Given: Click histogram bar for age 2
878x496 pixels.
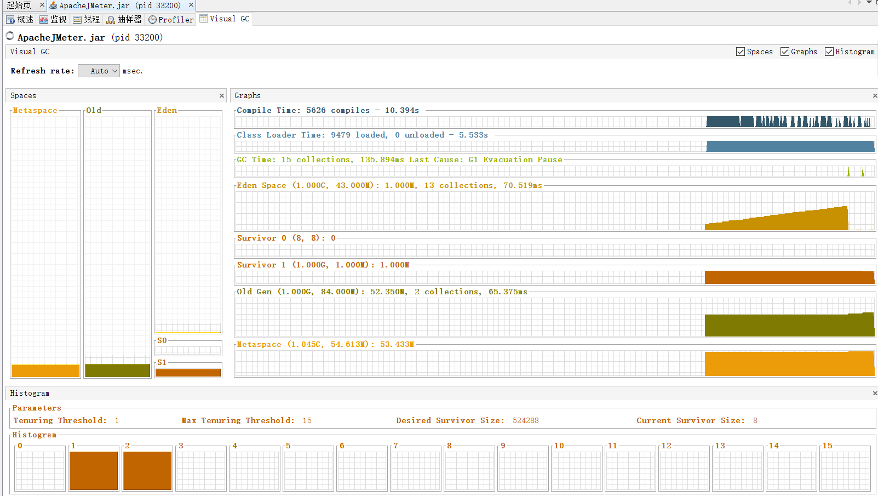Looking at the screenshot, I should click(x=147, y=470).
